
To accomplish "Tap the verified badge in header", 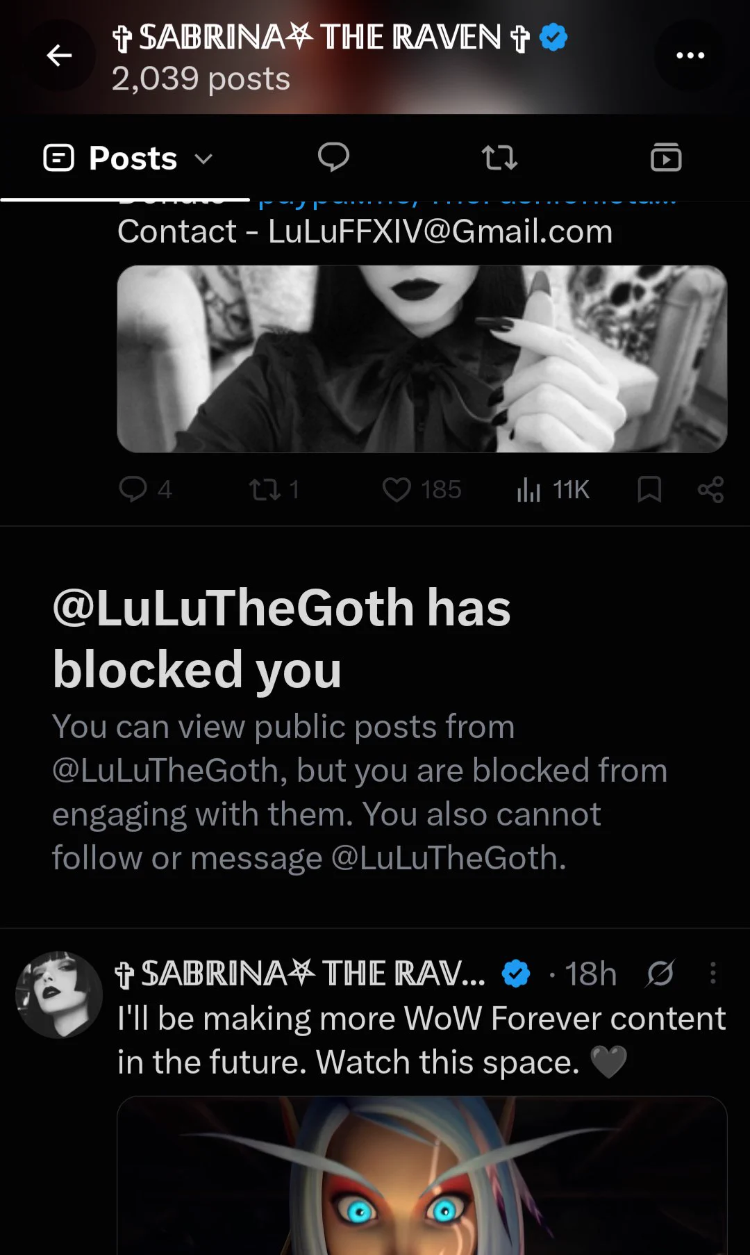I will [553, 37].
